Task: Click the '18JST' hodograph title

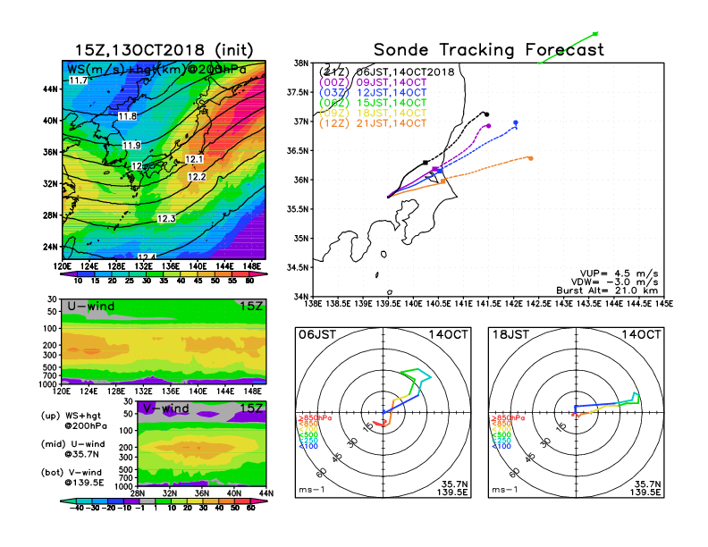Action: point(510,335)
